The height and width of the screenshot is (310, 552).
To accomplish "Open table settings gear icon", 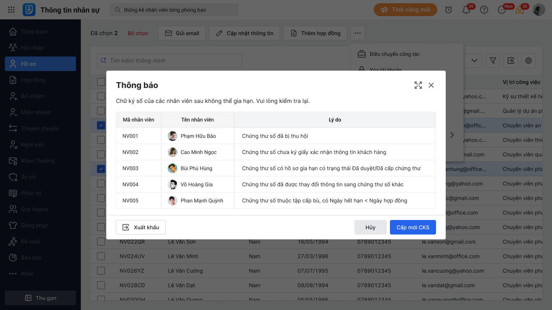I will (529, 61).
